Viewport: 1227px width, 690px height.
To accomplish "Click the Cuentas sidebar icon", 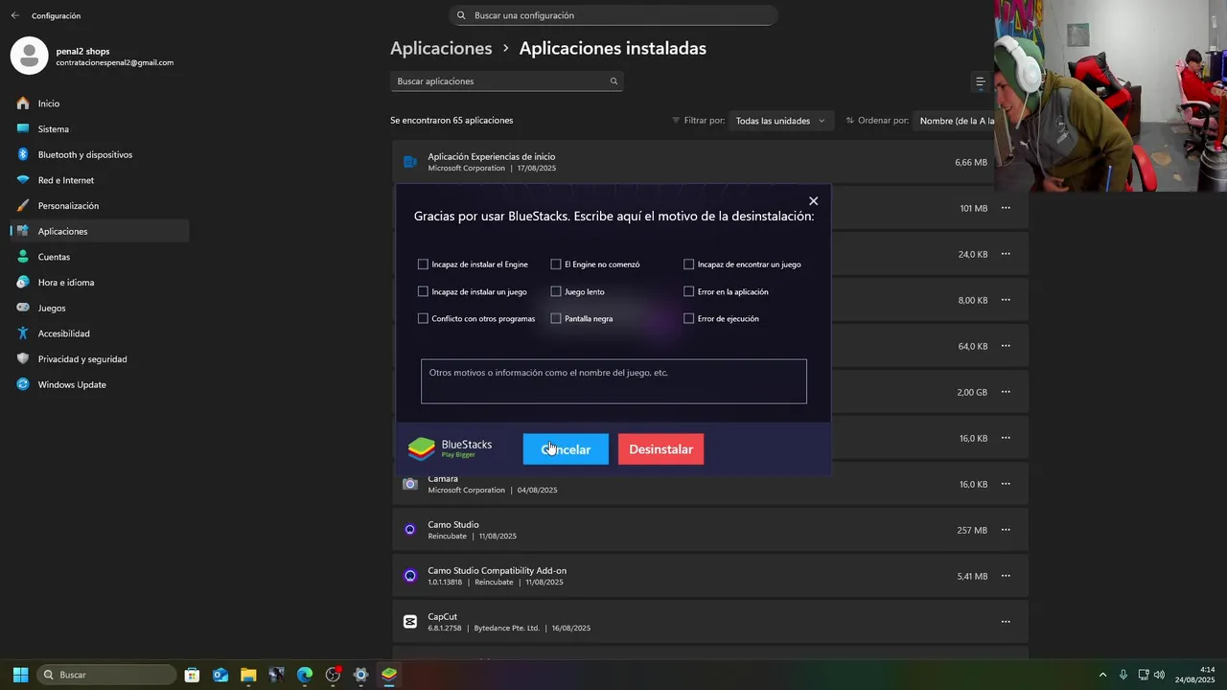I will coord(23,257).
